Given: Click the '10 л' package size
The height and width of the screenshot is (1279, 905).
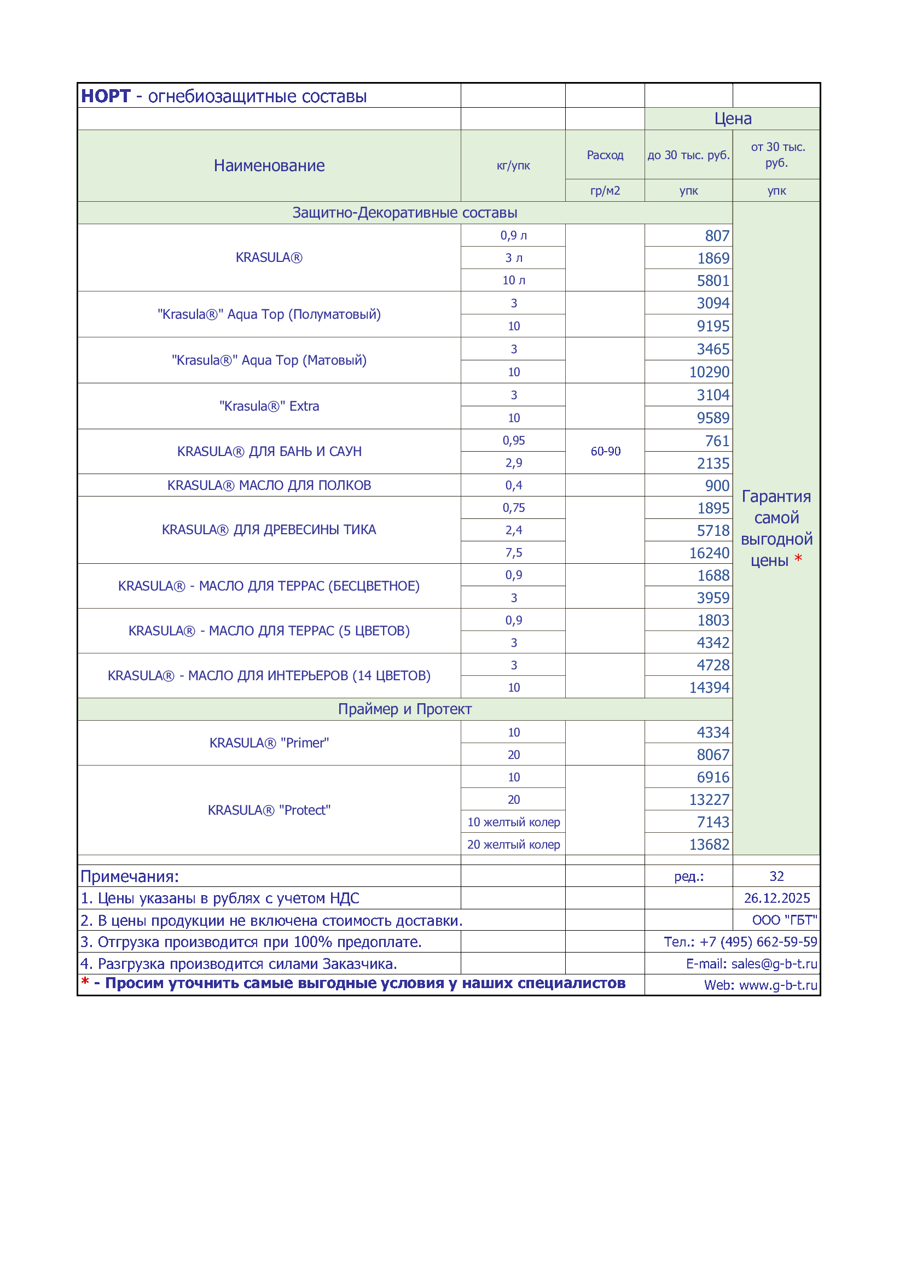Looking at the screenshot, I should pyautogui.click(x=513, y=280).
